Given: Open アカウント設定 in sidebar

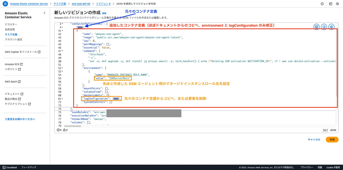Looking at the screenshot, I should (13, 39).
